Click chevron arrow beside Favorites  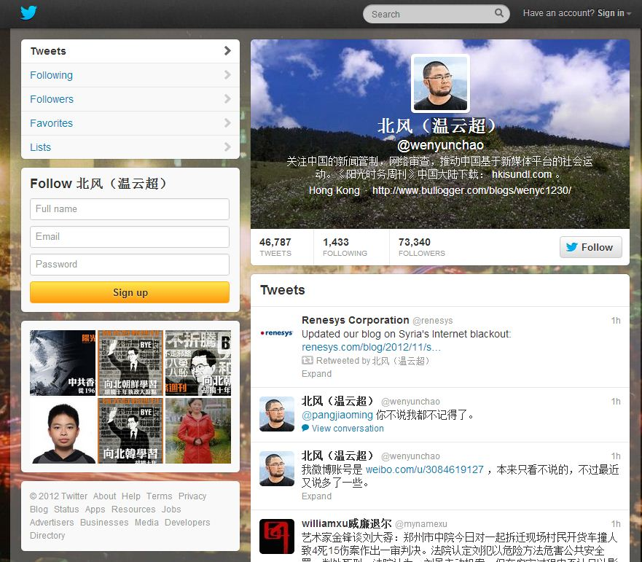tap(227, 123)
